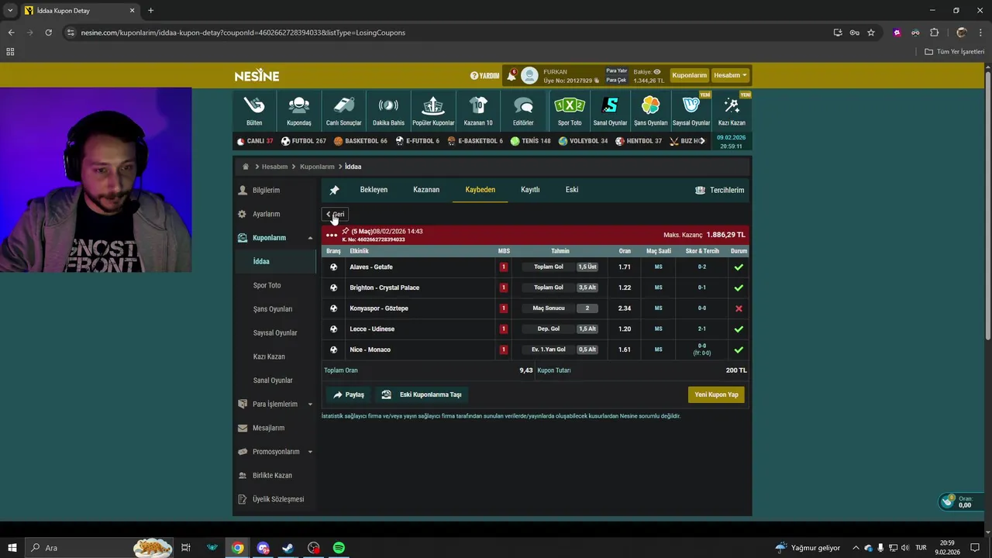Open Üyelik Sözleşmesi in sidebar

[277, 499]
